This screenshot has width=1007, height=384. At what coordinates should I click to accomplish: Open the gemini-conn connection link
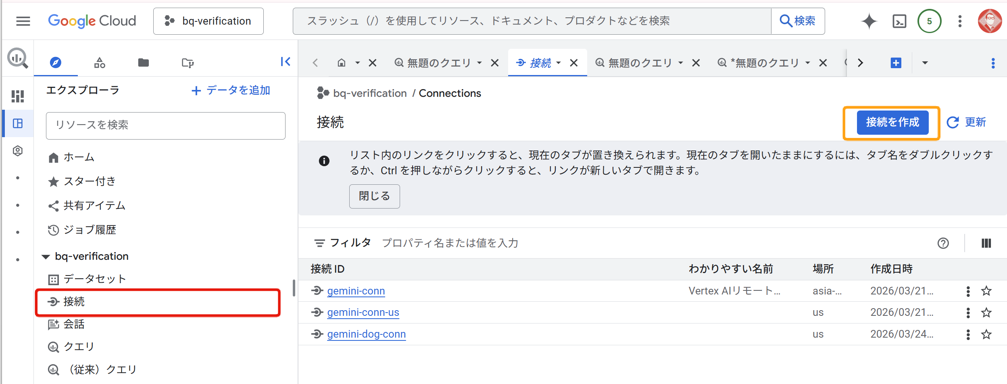coord(356,291)
